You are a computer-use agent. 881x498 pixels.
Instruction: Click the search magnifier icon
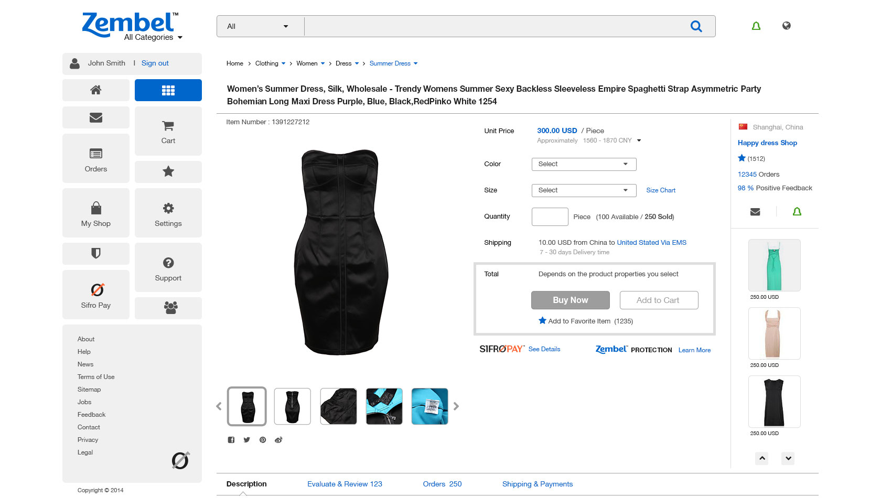pos(696,26)
